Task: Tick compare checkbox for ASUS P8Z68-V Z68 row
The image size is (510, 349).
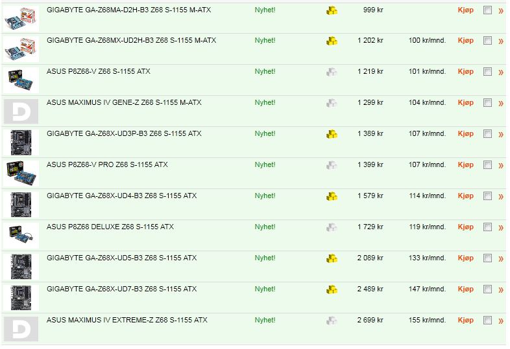Action: [x=487, y=72]
